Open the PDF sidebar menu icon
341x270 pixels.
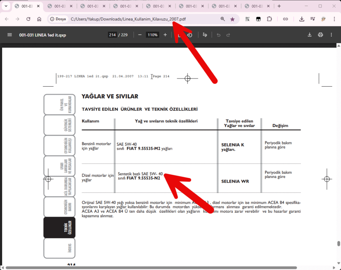(9, 35)
